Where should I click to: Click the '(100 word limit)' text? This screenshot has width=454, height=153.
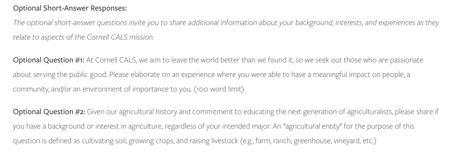[219, 89]
